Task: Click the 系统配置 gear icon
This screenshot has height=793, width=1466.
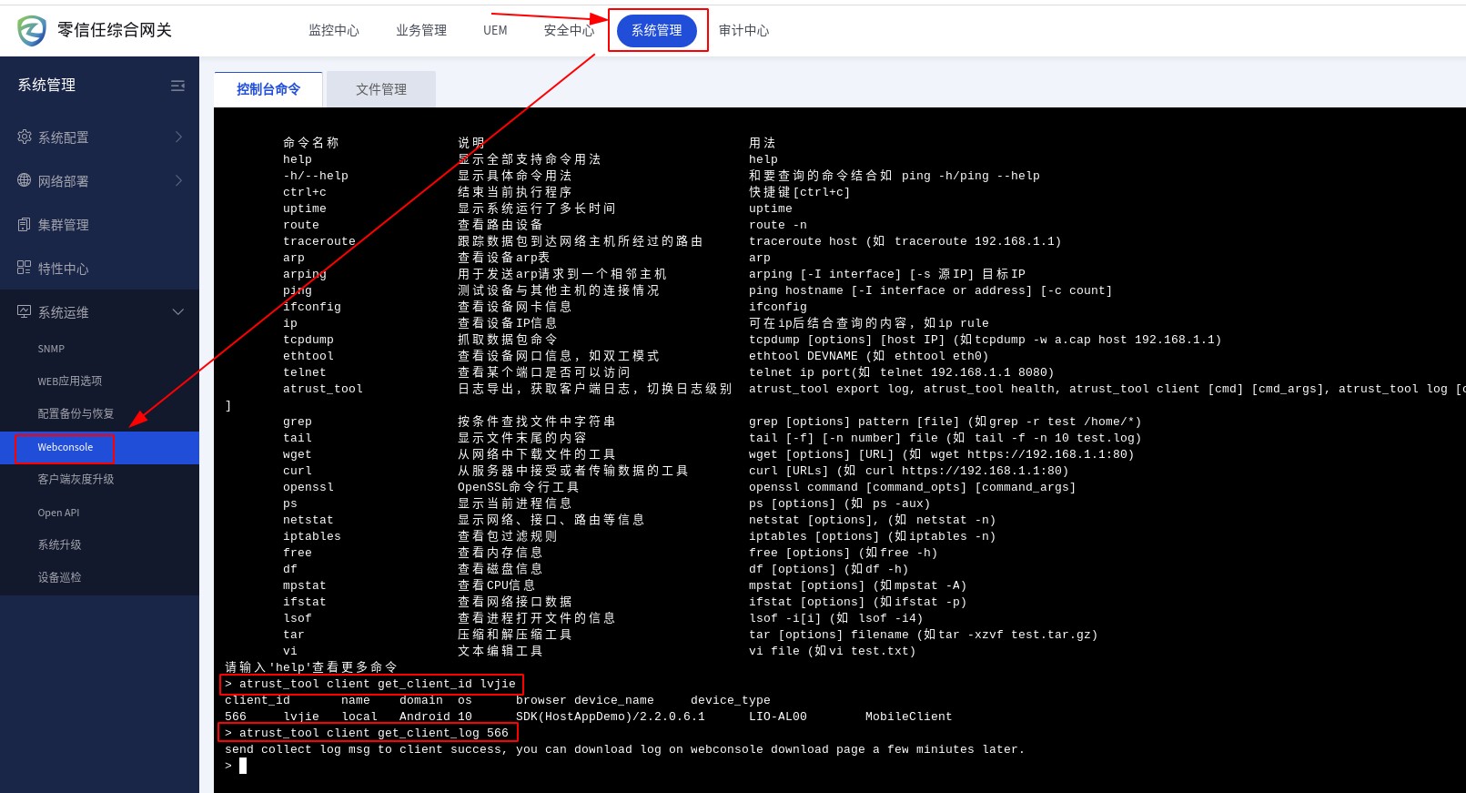Action: [x=25, y=137]
